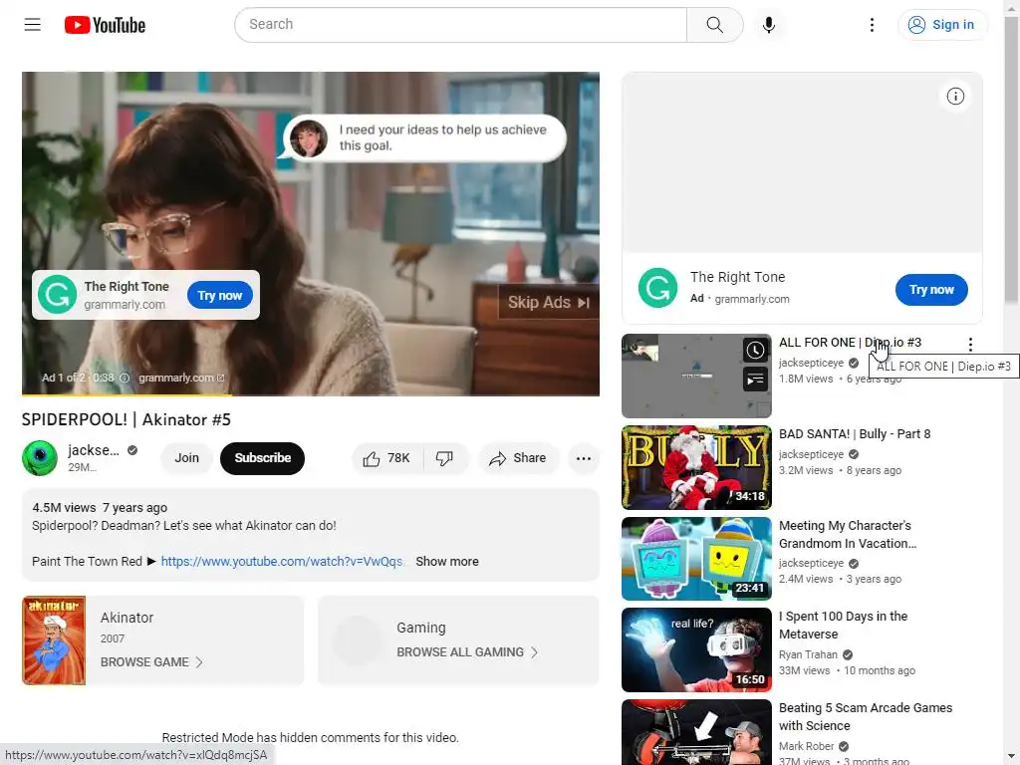The width and height of the screenshot is (1020, 765).
Task: Click the video title SPIDERPOOL! | Akinator #5
Action: [x=127, y=419]
